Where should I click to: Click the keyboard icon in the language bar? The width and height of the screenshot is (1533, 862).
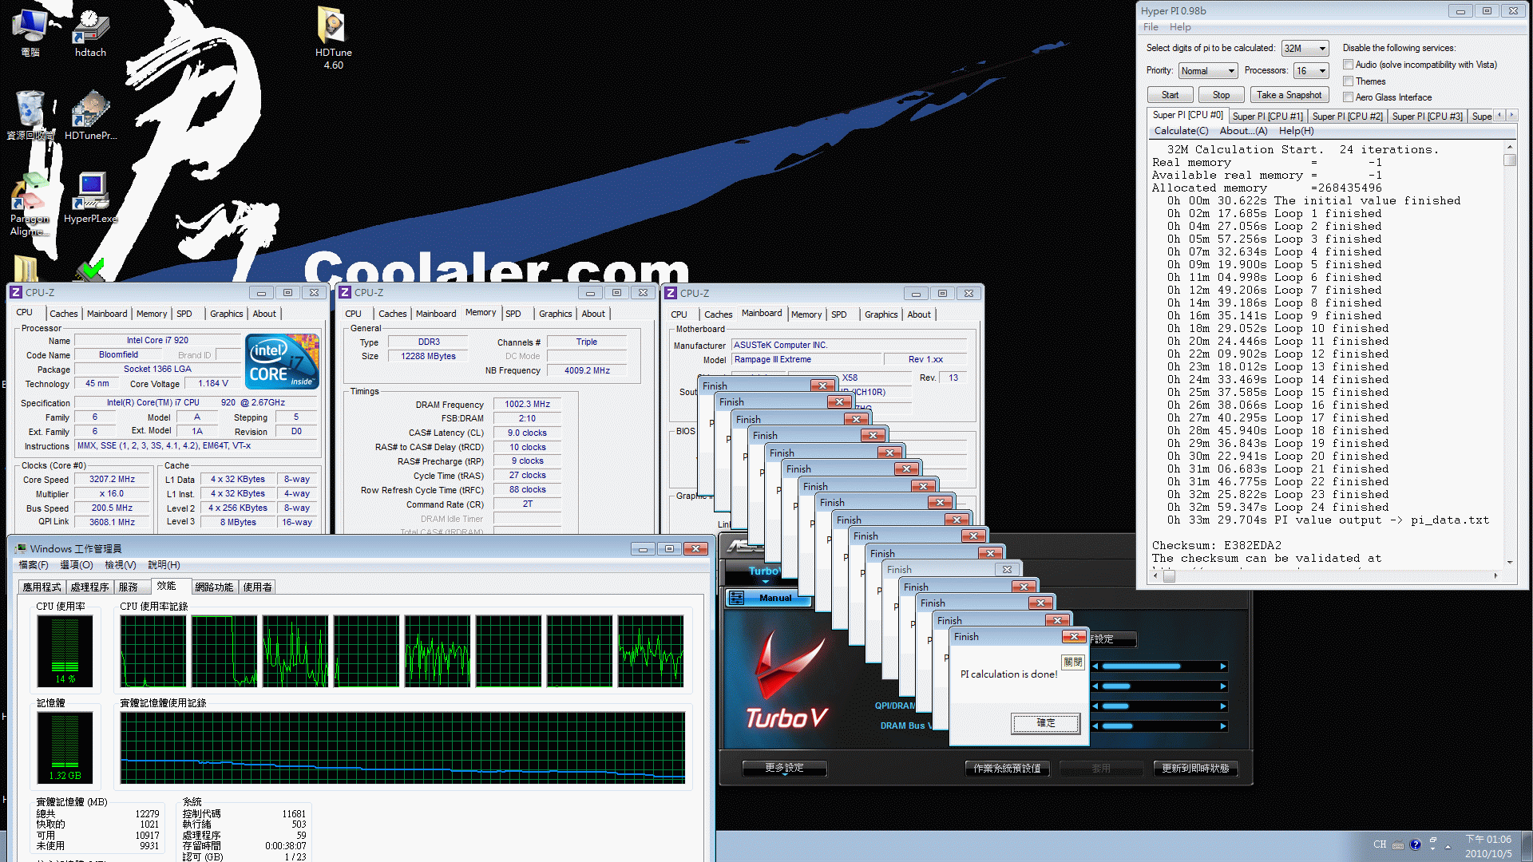1398,845
